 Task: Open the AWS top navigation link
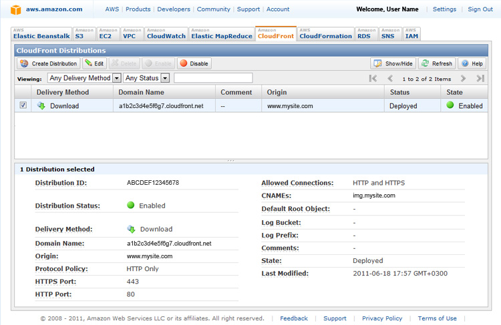(x=112, y=9)
